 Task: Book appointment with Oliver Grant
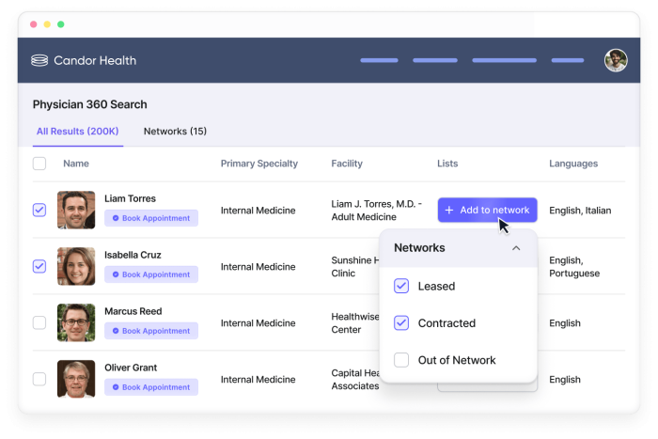(151, 387)
